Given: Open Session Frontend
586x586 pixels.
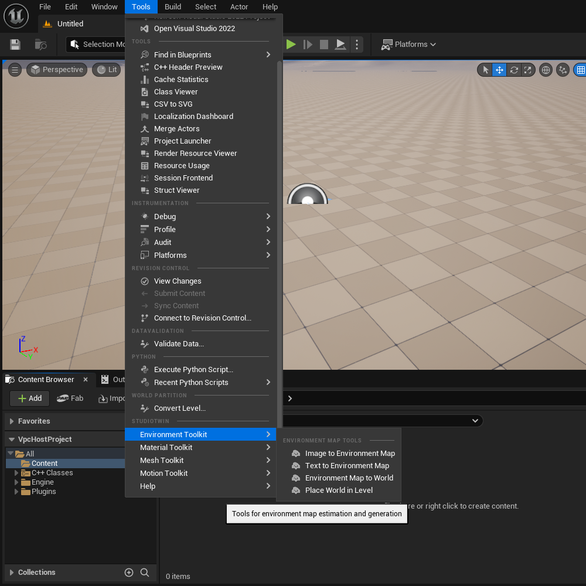Looking at the screenshot, I should [x=201, y=178].
